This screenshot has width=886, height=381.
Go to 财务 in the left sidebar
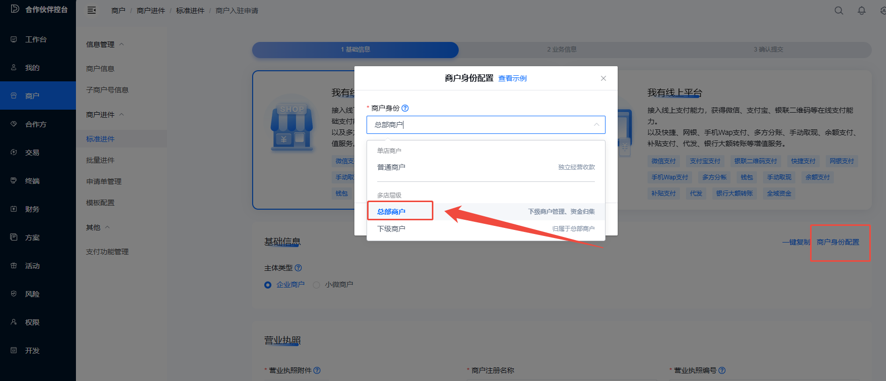coord(32,209)
